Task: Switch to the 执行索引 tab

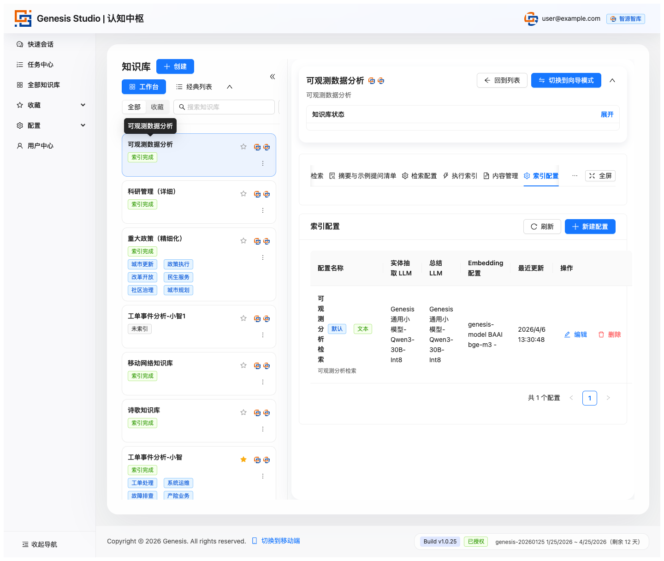Action: pyautogui.click(x=460, y=176)
